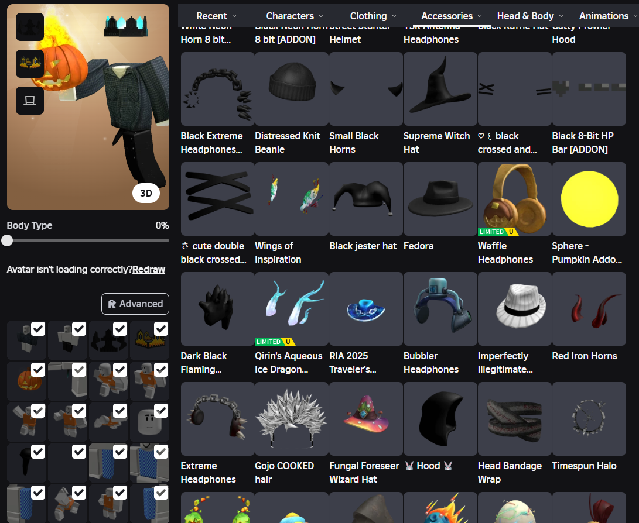Select the Timespun Halo
Viewport: 639px width, 523px height.
[589, 419]
